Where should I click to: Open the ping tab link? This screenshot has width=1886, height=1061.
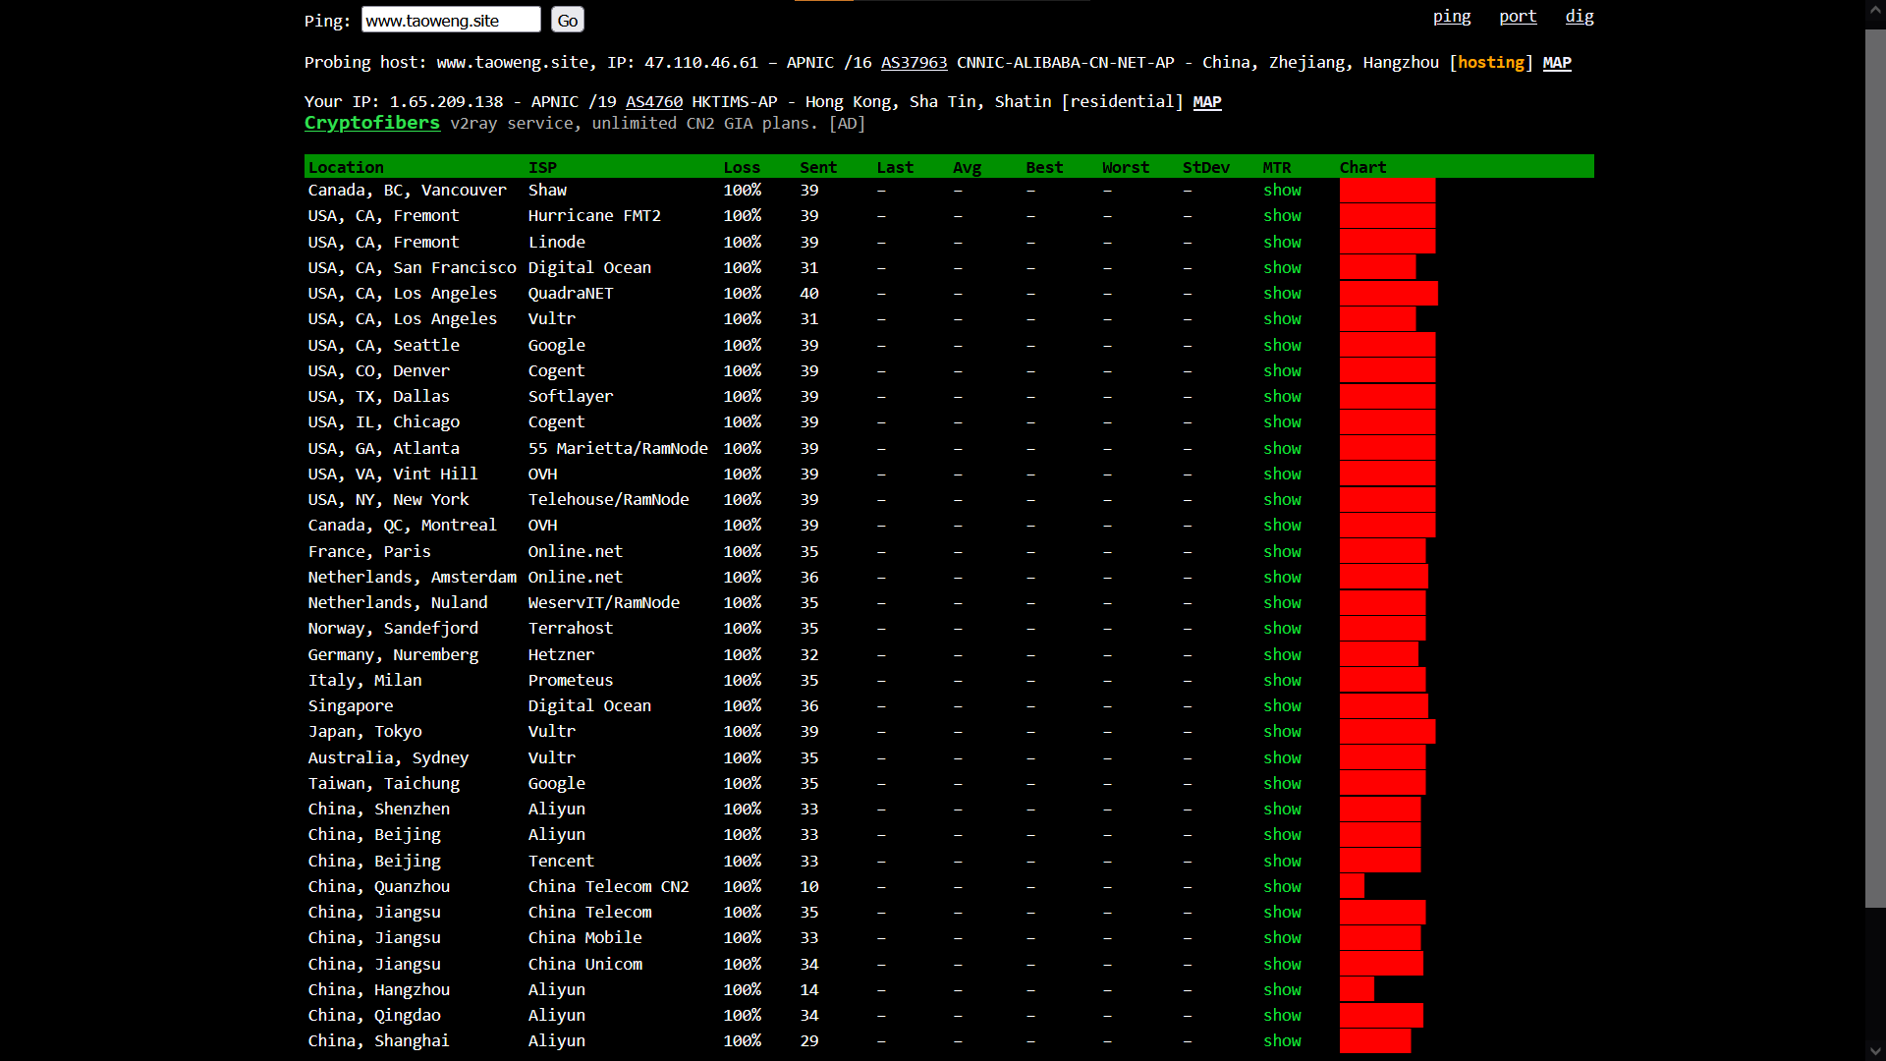tap(1451, 17)
